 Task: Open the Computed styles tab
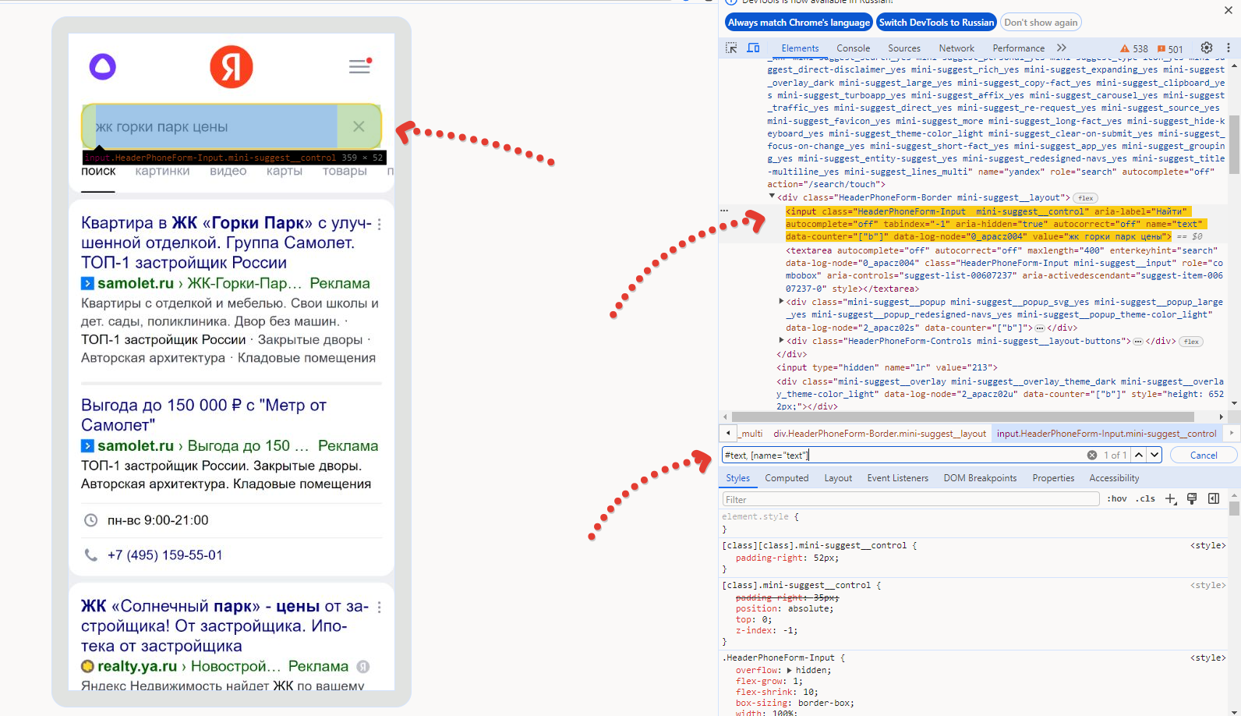click(x=786, y=478)
